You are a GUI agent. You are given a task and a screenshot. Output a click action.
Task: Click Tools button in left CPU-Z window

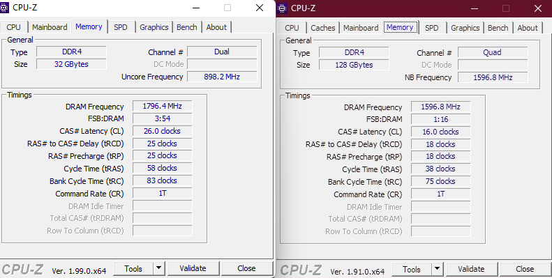point(133,268)
